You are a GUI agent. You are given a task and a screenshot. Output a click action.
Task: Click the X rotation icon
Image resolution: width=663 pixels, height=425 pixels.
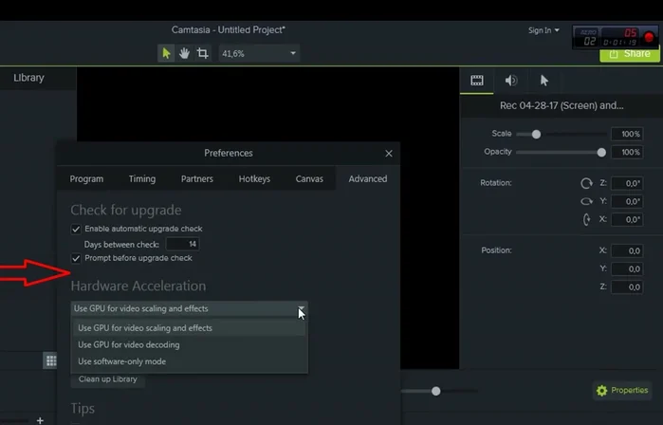coord(586,219)
